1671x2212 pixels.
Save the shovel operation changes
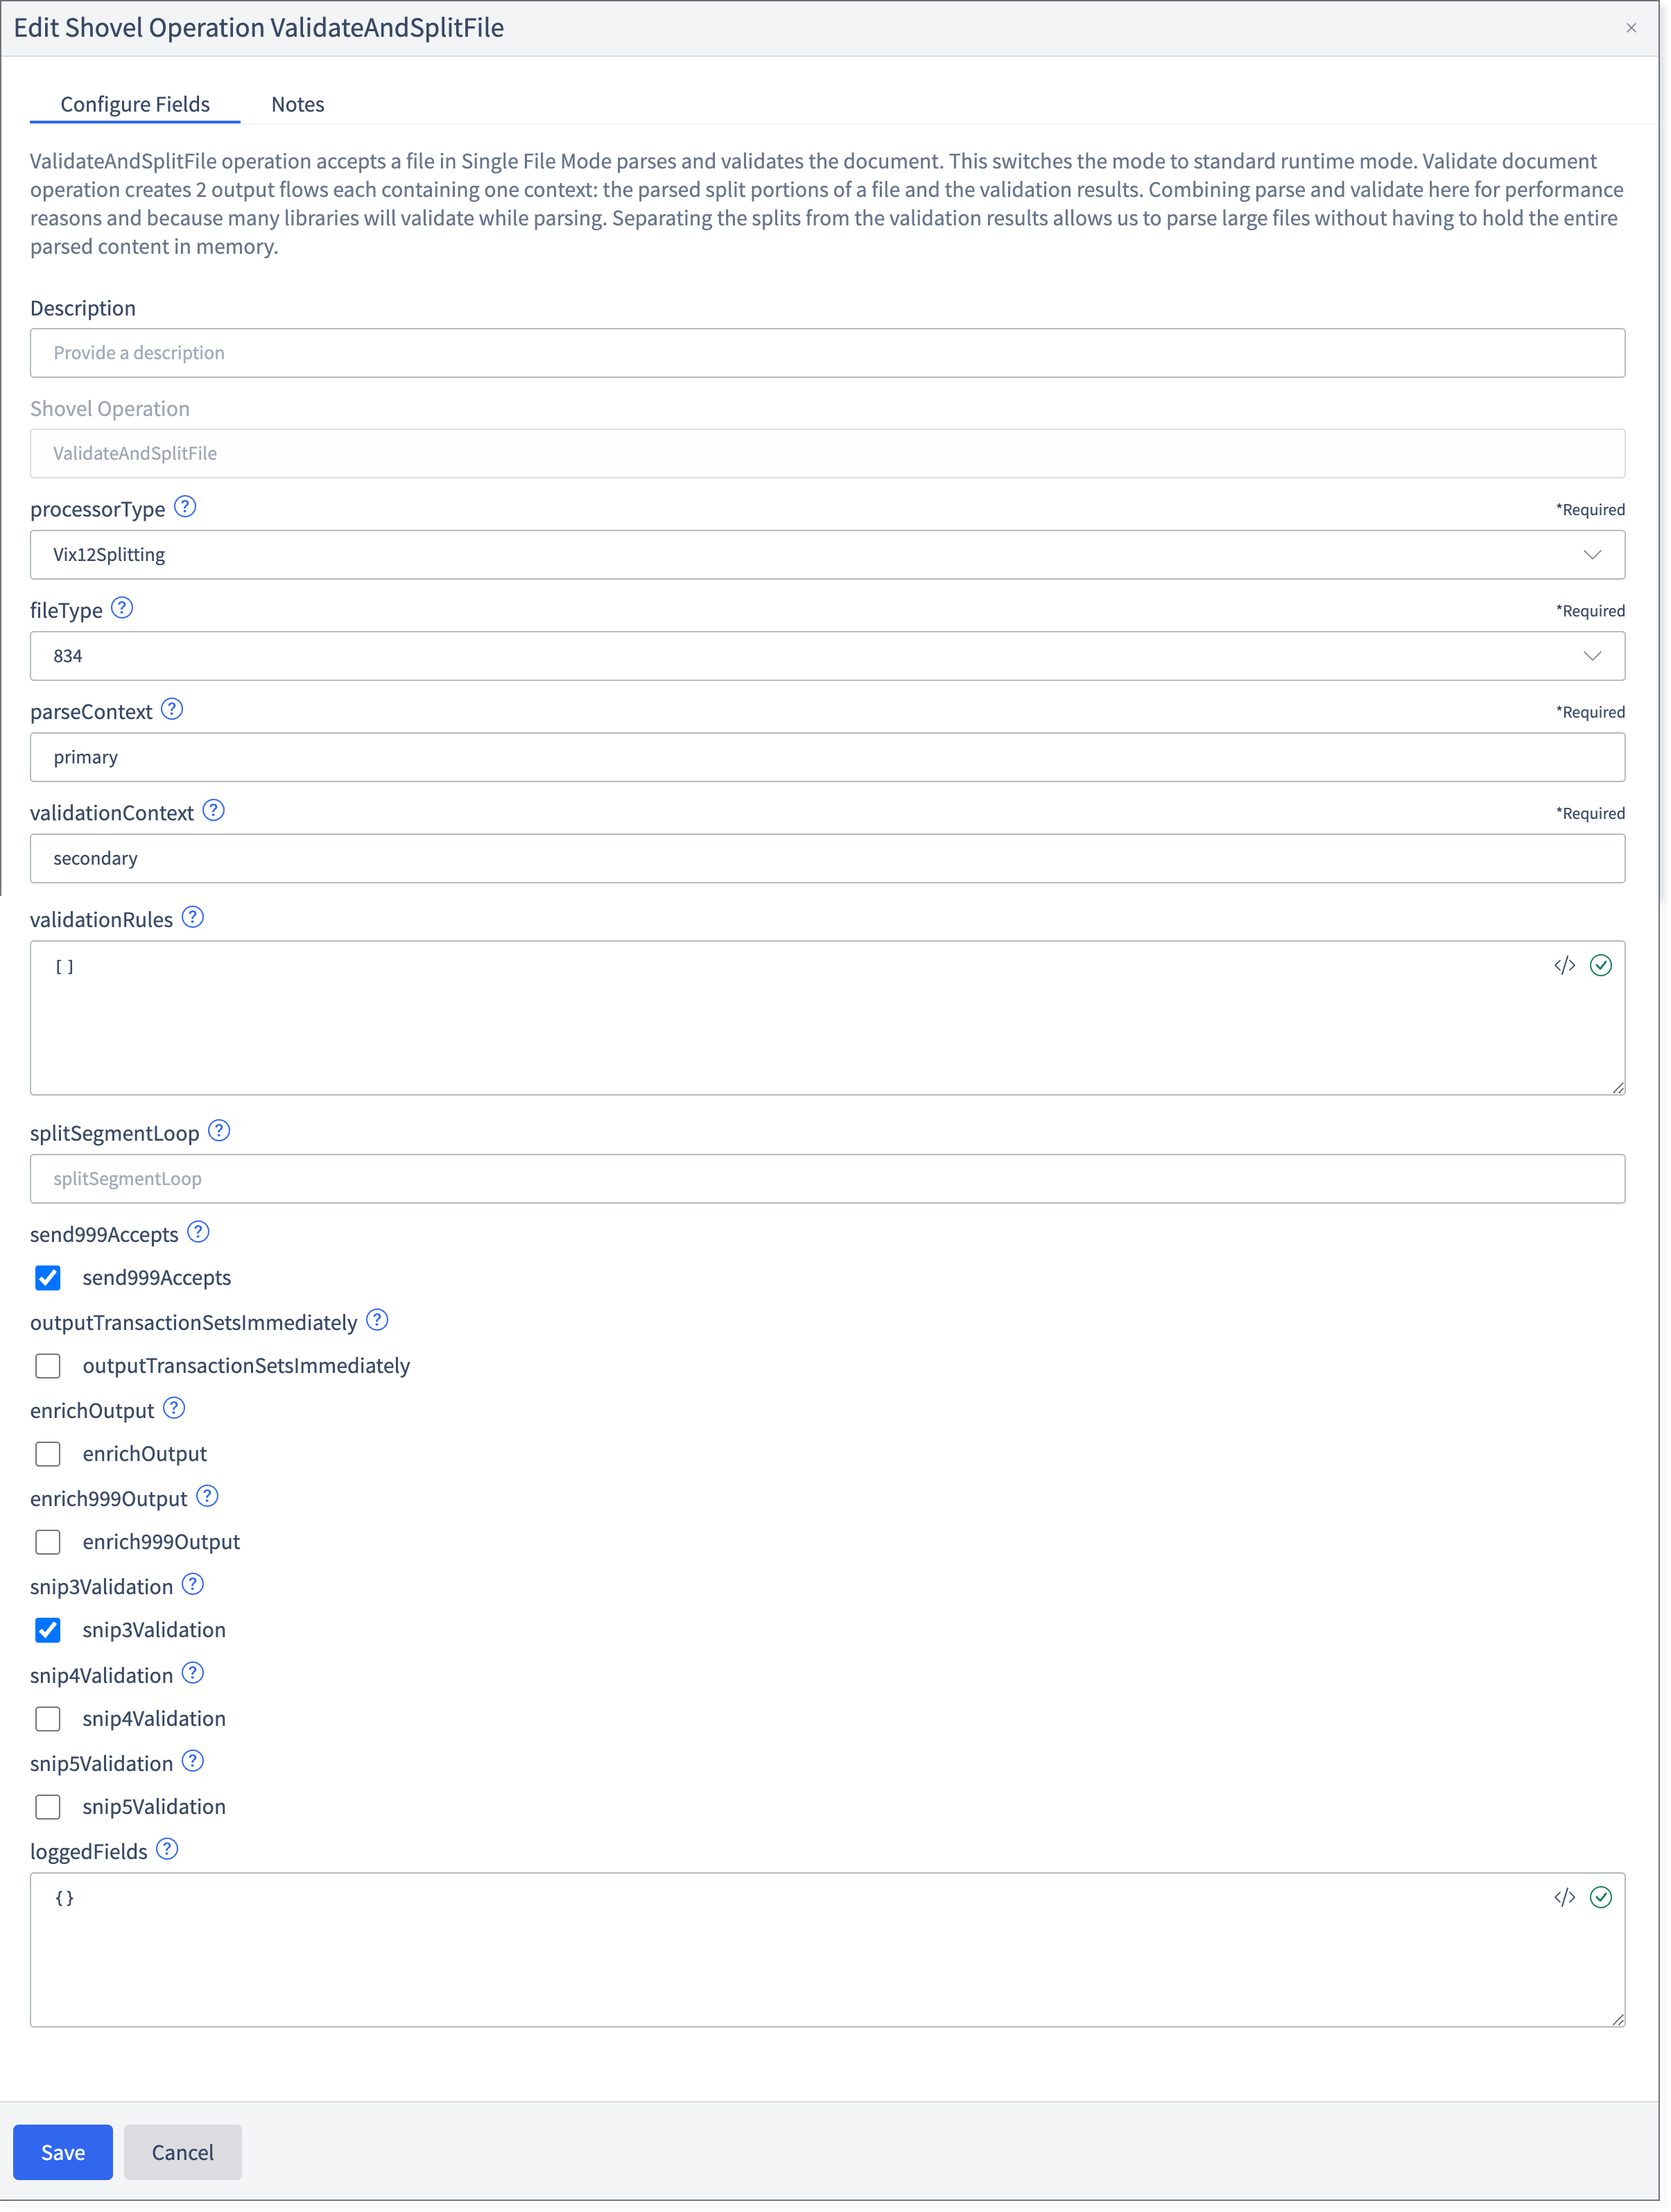tap(63, 2152)
